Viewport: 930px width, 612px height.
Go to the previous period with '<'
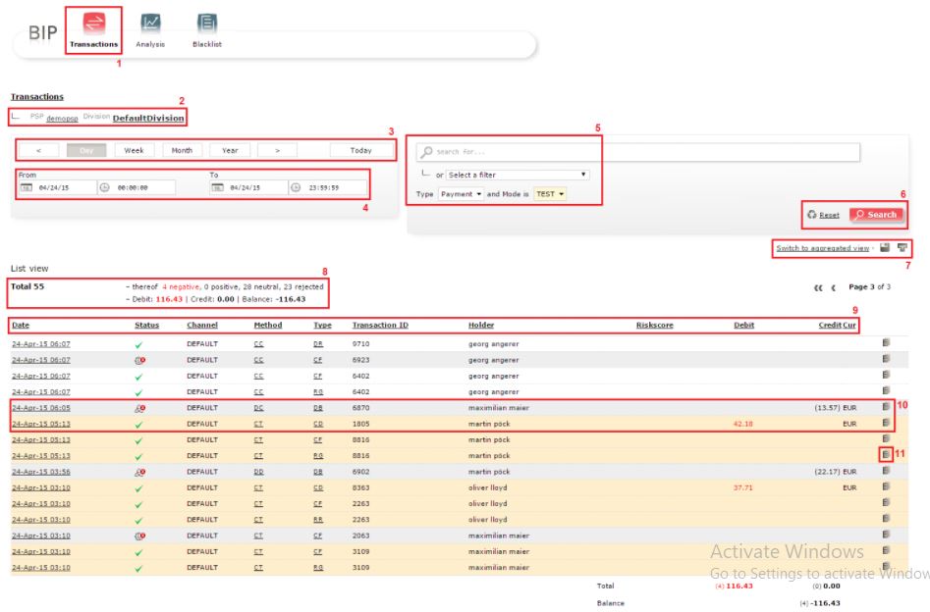(x=38, y=150)
